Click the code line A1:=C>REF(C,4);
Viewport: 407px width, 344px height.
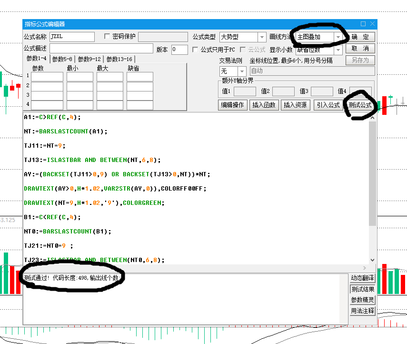pyautogui.click(x=52, y=117)
